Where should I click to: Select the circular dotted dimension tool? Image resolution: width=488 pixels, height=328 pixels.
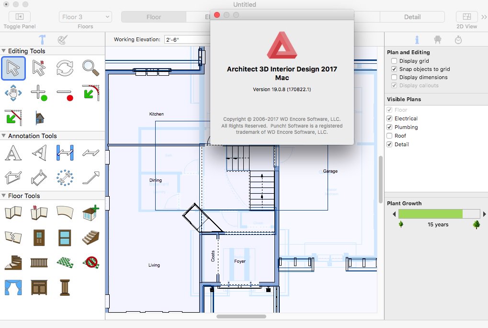tap(65, 178)
